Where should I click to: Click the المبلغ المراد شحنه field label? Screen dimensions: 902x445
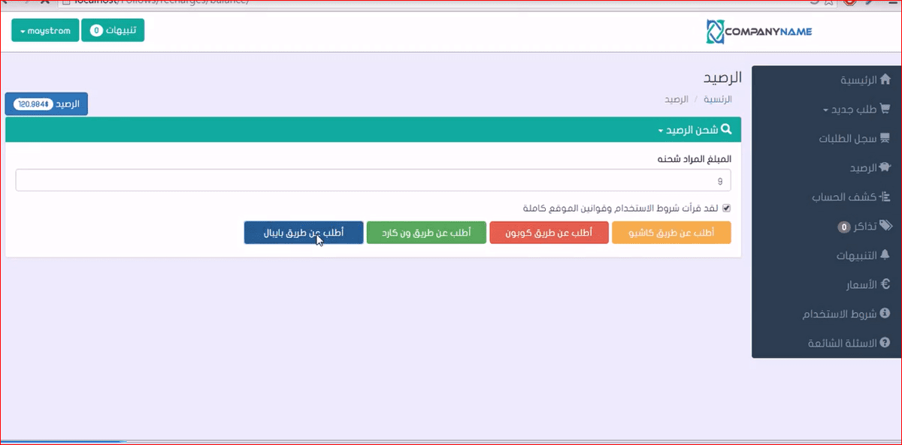pyautogui.click(x=694, y=159)
